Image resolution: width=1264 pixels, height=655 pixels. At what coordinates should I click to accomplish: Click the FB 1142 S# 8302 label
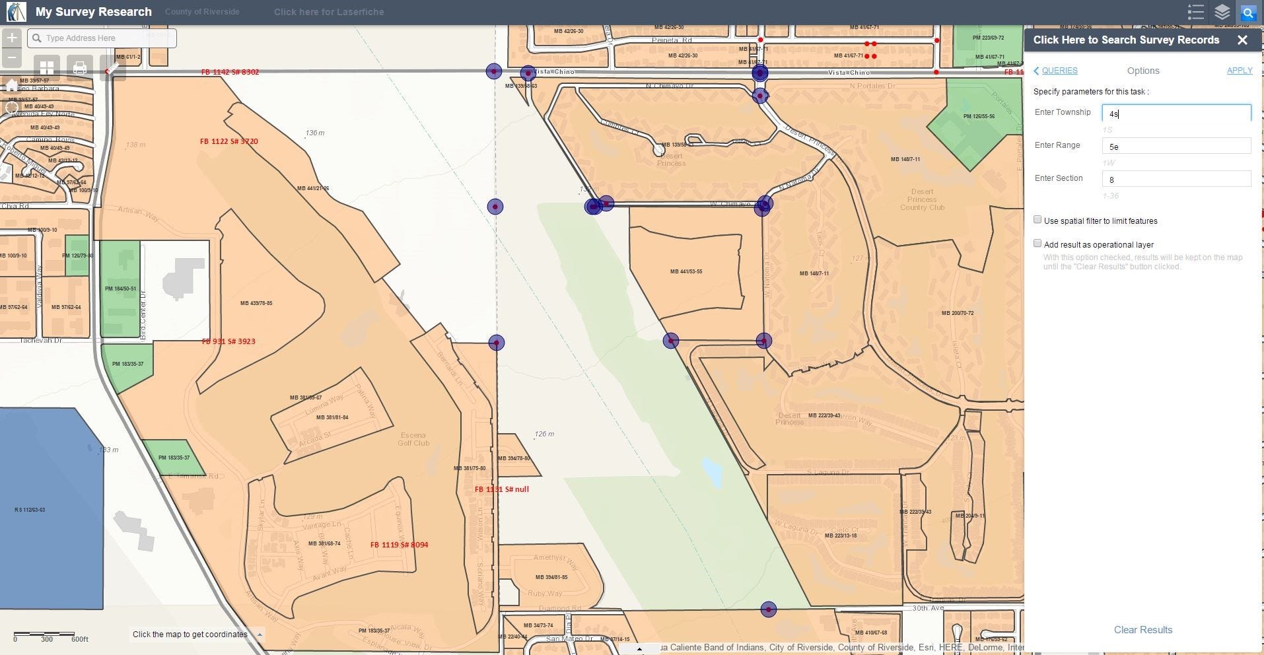click(230, 72)
